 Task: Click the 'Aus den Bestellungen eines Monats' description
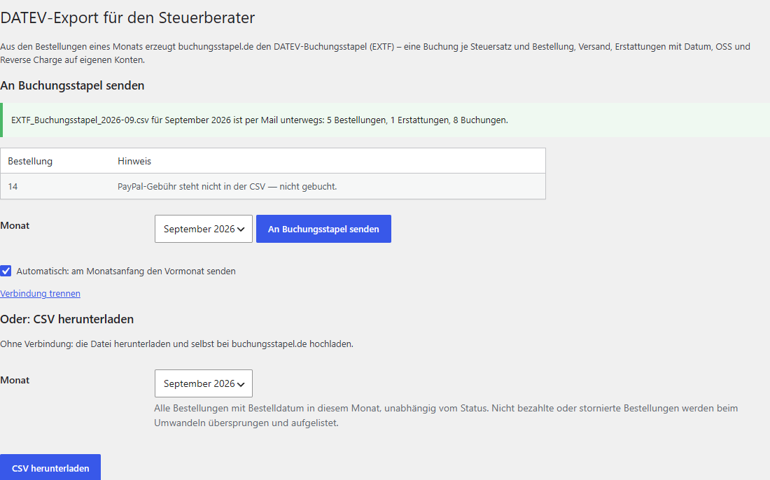[x=375, y=53]
